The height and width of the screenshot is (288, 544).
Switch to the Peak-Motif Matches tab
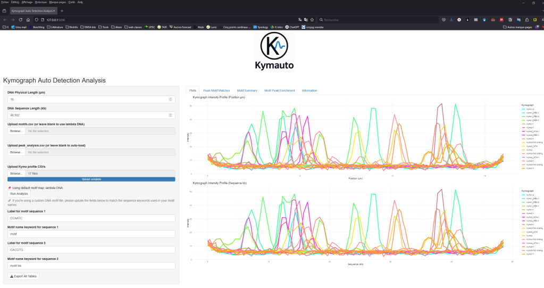click(x=216, y=90)
